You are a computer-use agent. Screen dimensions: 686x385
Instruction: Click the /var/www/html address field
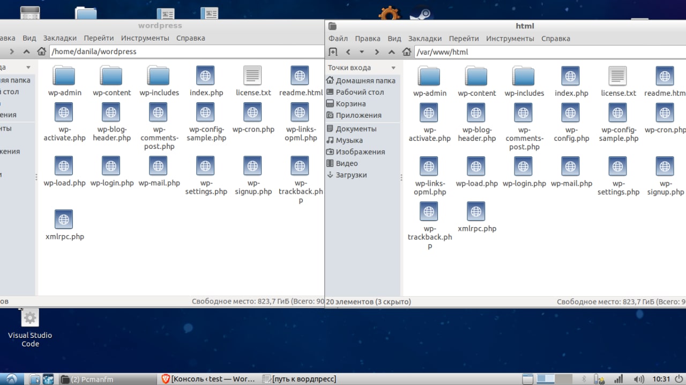coord(550,52)
